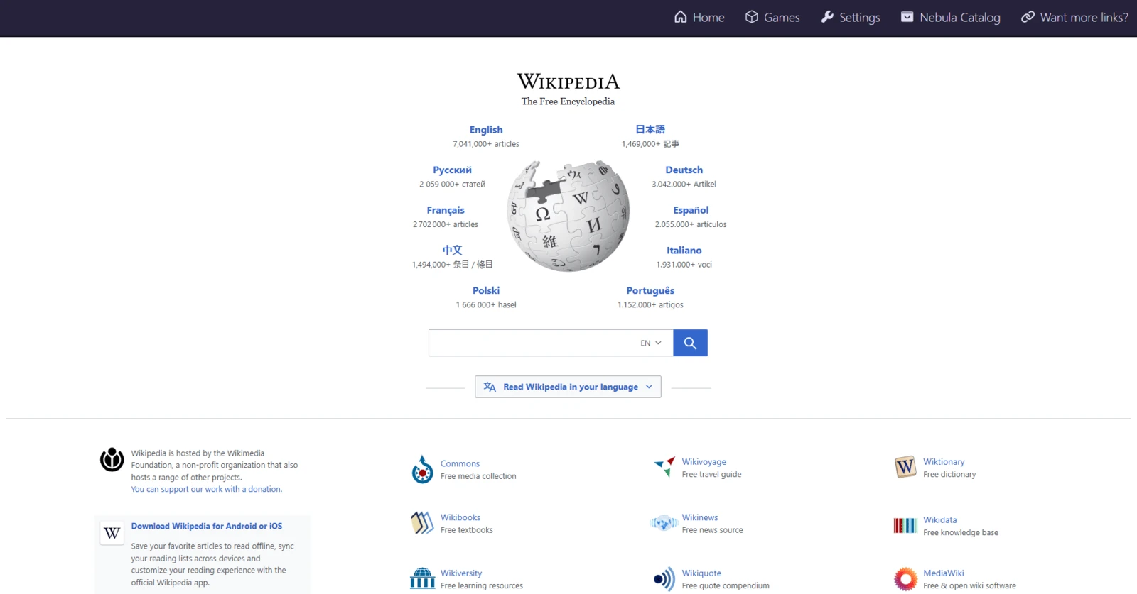This screenshot has width=1137, height=594.
Task: Open Nebula Catalog in the navigation
Action: click(951, 17)
